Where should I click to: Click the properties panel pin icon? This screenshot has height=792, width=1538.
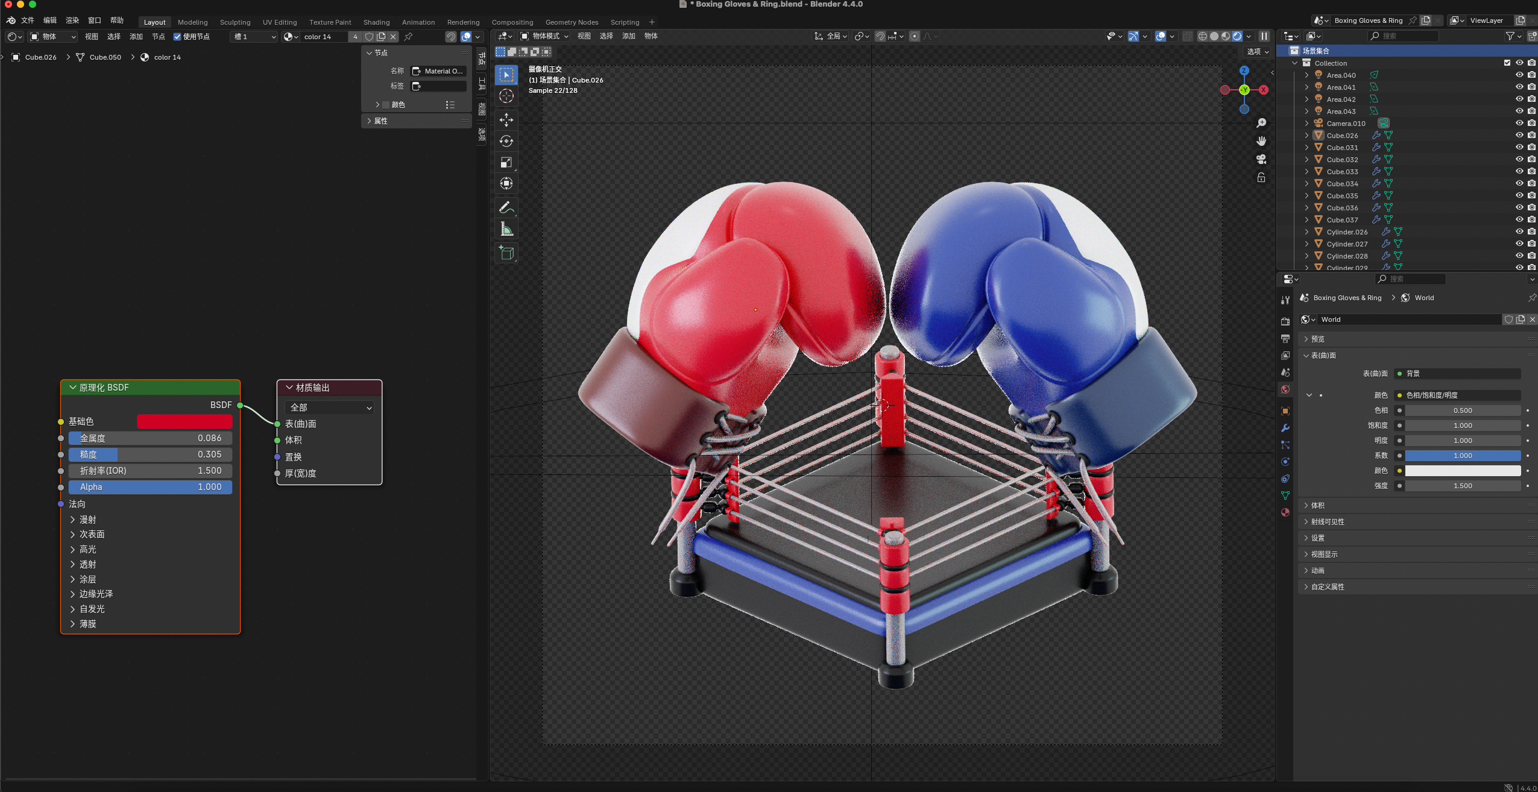[1532, 298]
